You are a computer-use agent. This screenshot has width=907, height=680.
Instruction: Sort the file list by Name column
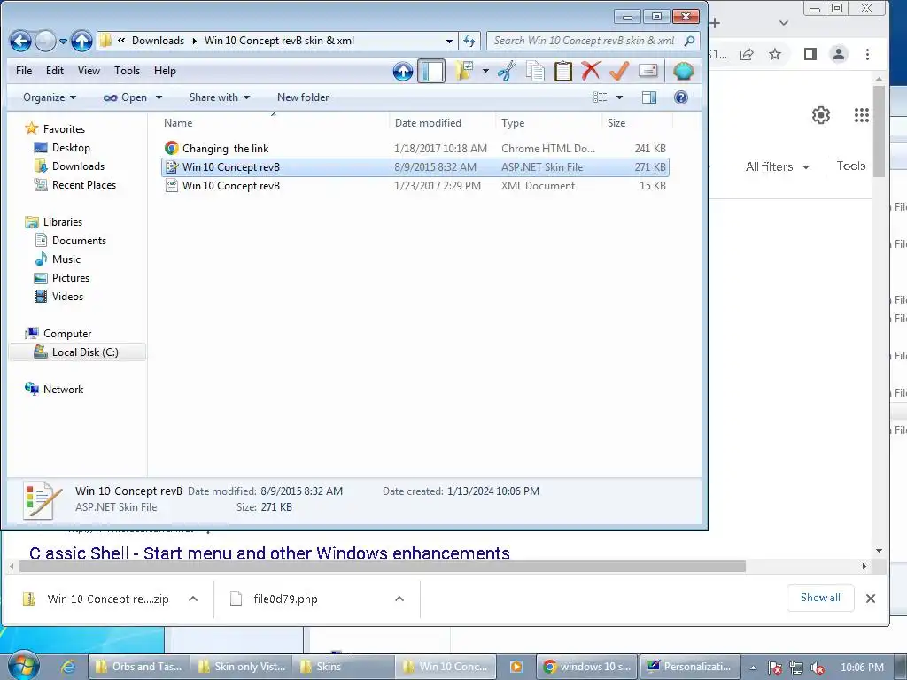273,122
